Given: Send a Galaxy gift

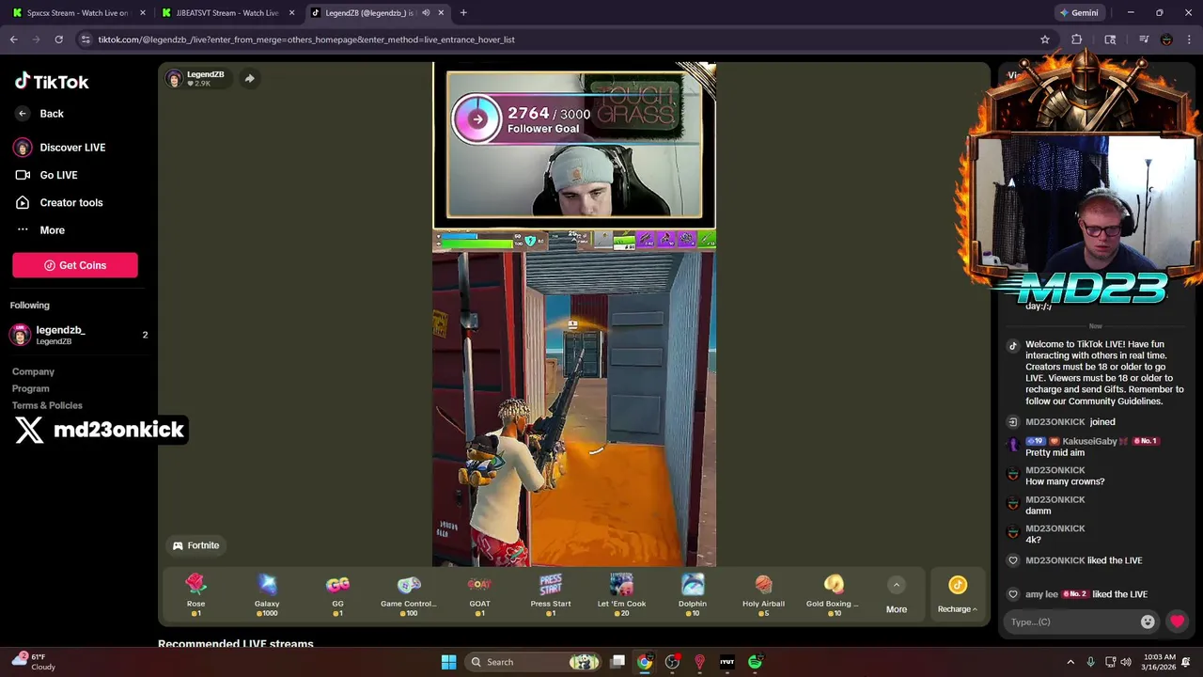Looking at the screenshot, I should (x=267, y=595).
